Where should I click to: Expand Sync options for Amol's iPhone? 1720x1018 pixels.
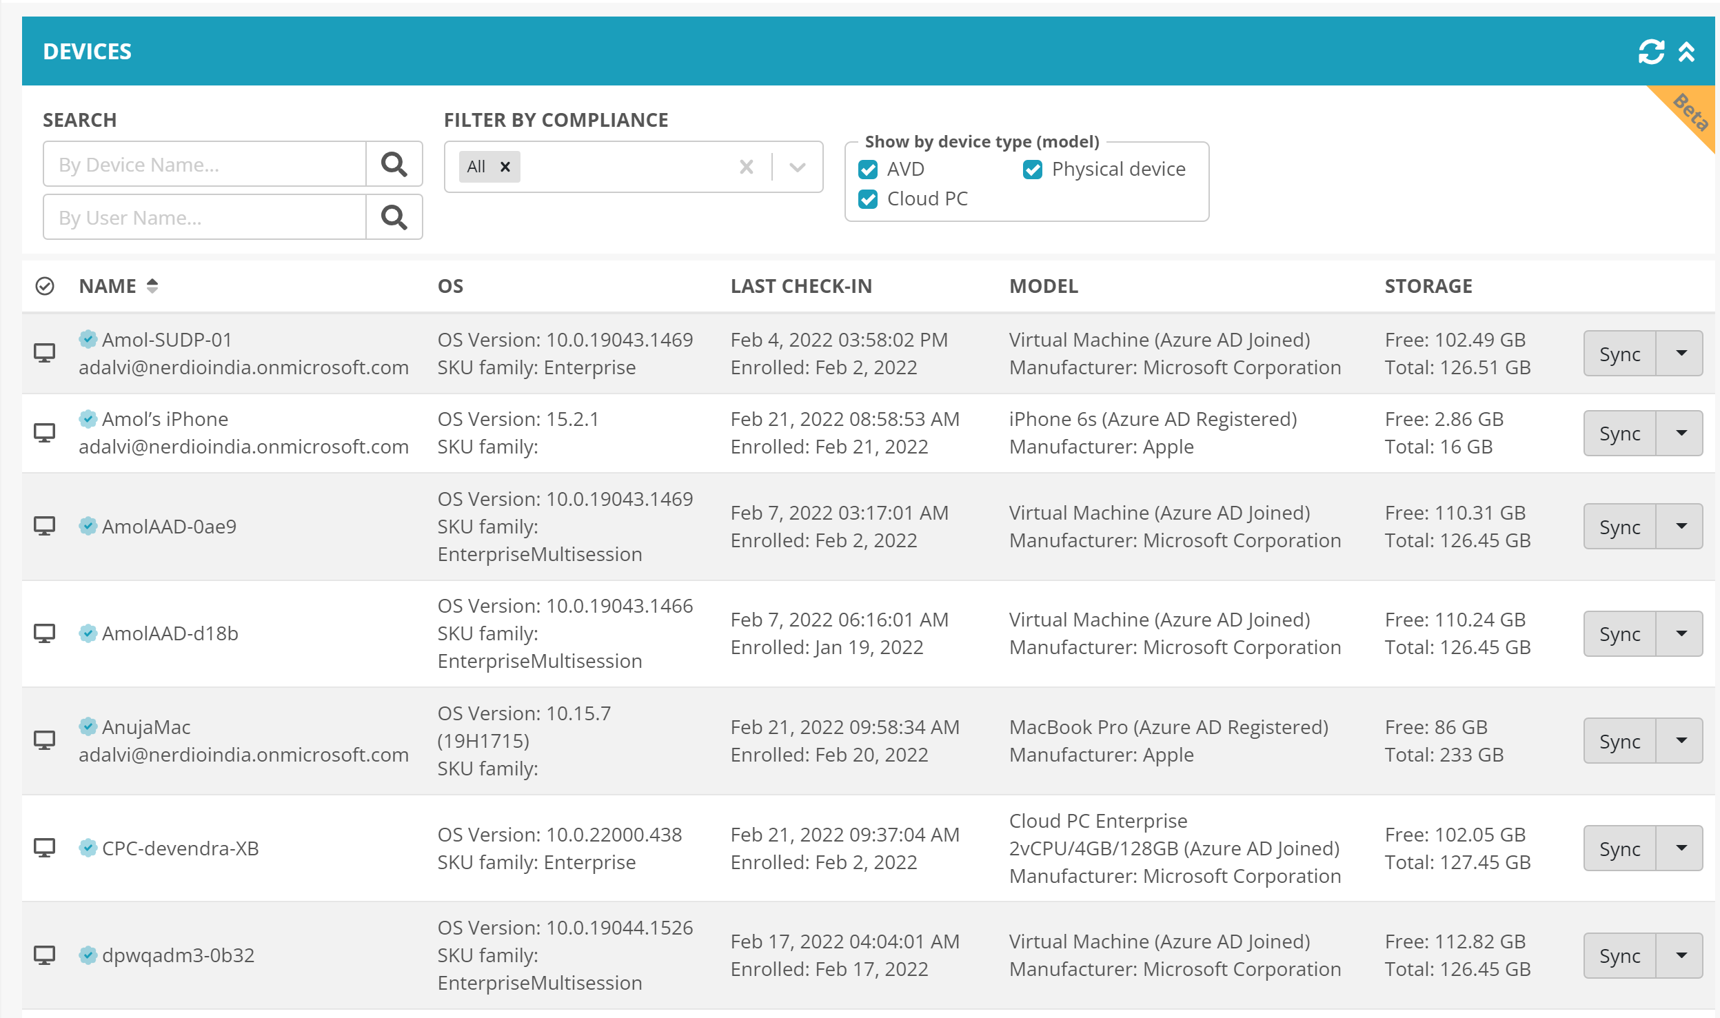(1681, 433)
